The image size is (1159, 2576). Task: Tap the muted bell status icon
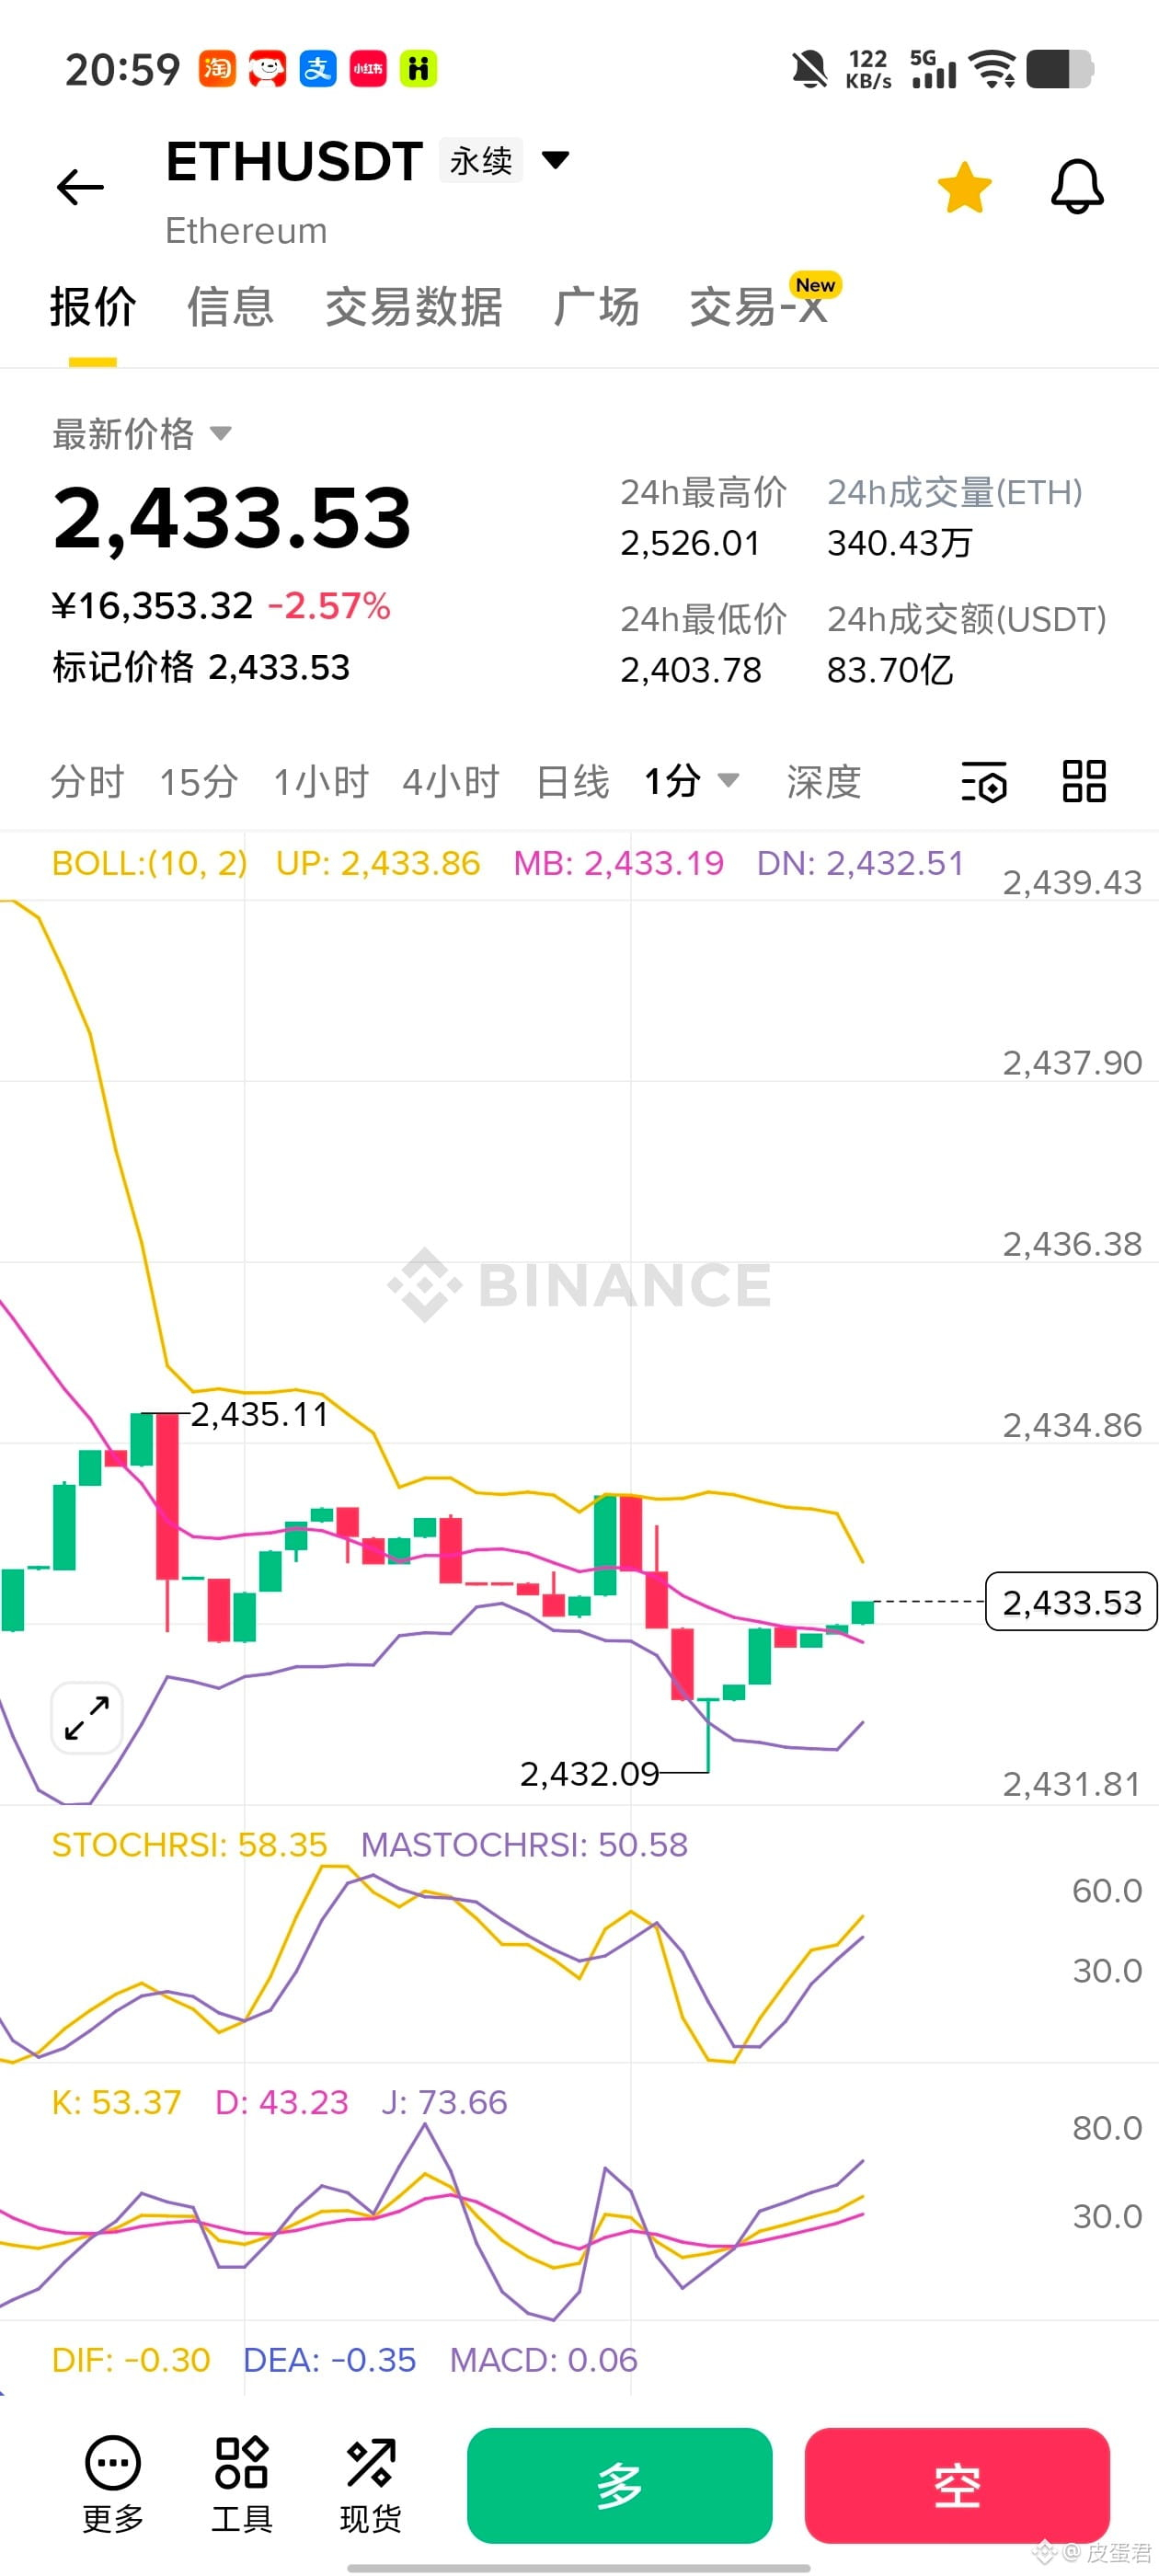pyautogui.click(x=809, y=69)
